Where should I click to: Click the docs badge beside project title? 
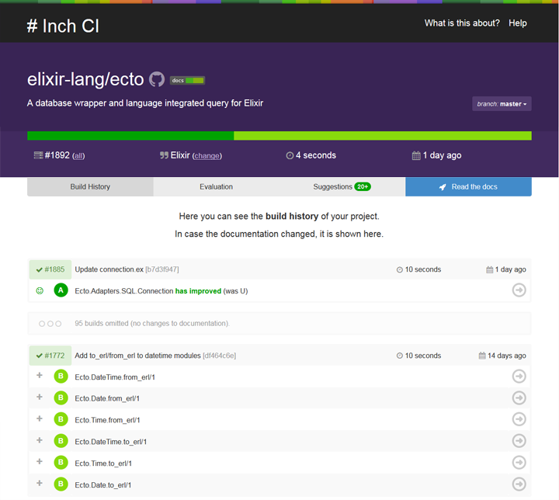187,80
